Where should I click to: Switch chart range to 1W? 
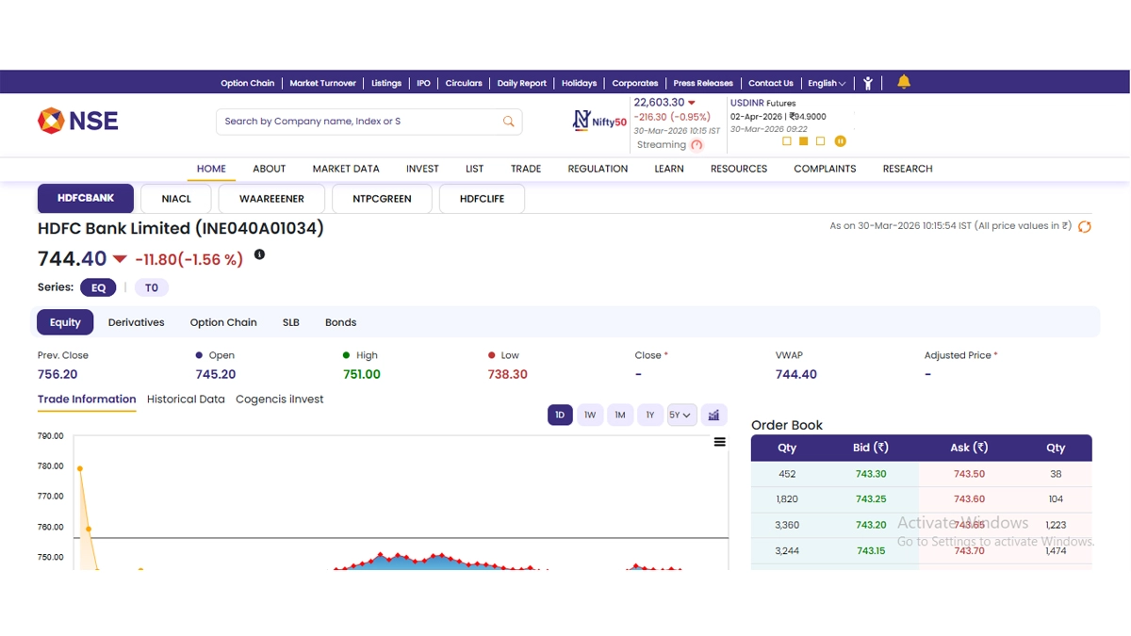tap(590, 416)
